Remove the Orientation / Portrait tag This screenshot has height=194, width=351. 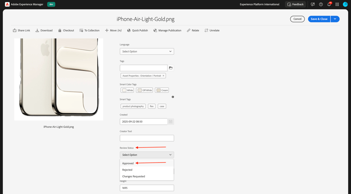(163, 76)
